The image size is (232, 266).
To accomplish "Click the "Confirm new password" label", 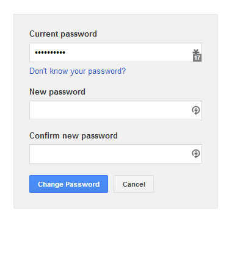I will coord(73,136).
